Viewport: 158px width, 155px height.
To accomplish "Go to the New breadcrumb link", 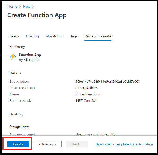I will pos(27,6).
